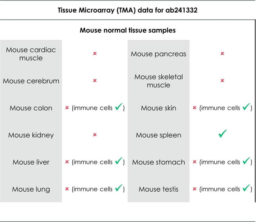Click the red X in Mouse liver row
The width and height of the screenshot is (256, 222).
tap(67, 162)
